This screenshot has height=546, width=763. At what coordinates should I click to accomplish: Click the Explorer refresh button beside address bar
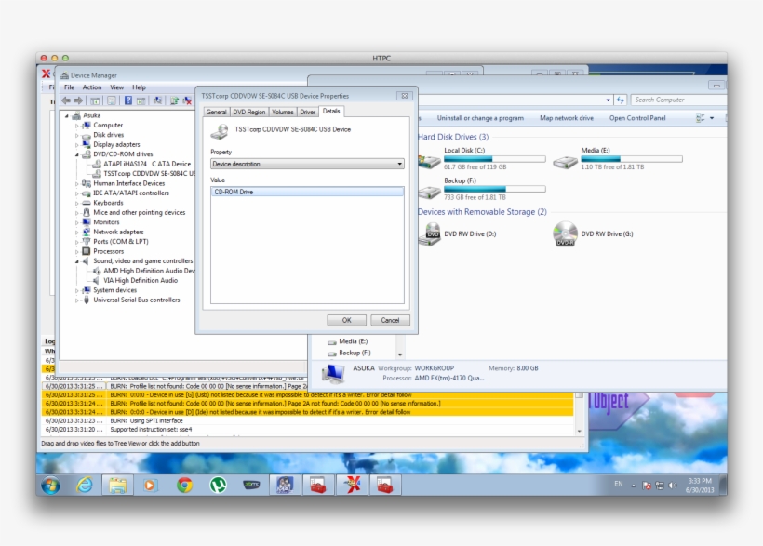621,100
